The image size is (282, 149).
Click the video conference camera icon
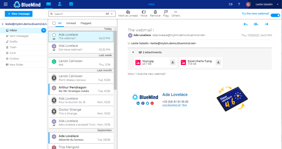231,4
